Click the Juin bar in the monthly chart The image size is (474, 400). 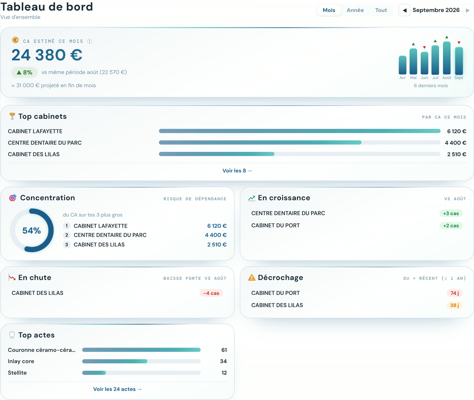click(424, 63)
